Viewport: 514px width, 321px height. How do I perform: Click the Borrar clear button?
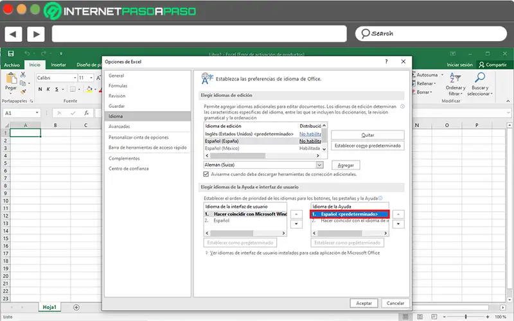coord(422,92)
